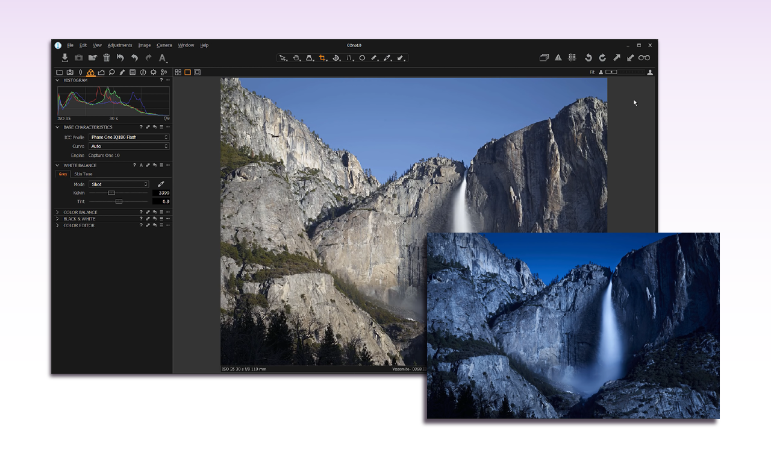771x458 pixels.
Task: Toggle Proofing glasses icon
Action: tap(645, 58)
